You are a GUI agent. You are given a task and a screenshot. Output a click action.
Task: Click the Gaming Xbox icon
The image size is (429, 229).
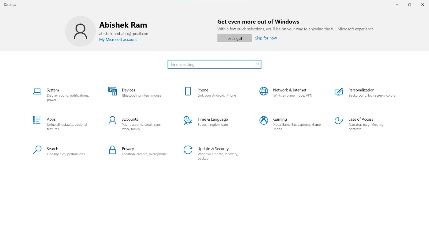tap(264, 120)
